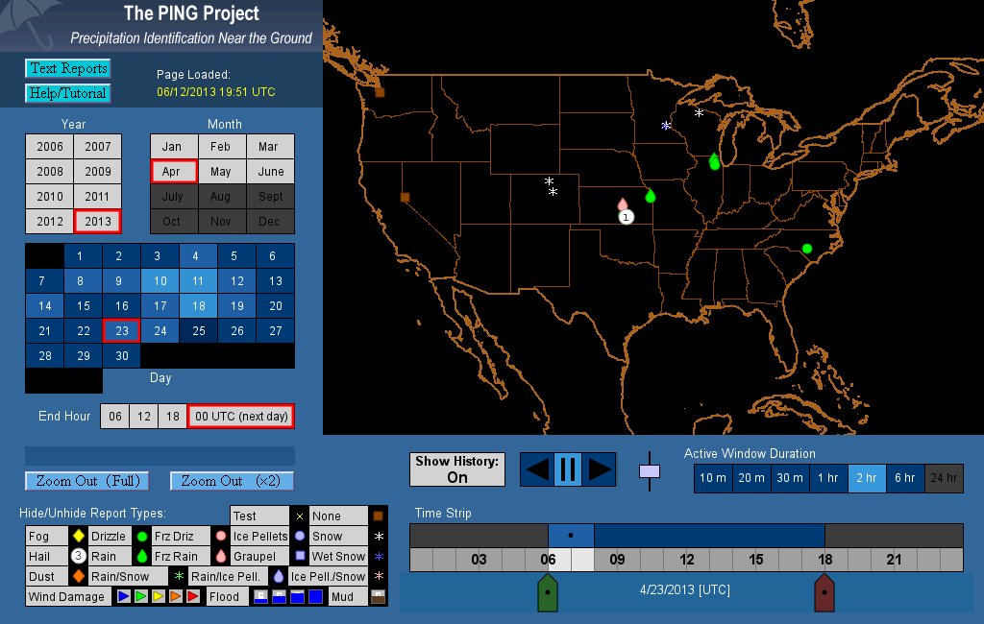984x624 pixels.
Task: Click the play forward arrow button
Action: pyautogui.click(x=599, y=469)
